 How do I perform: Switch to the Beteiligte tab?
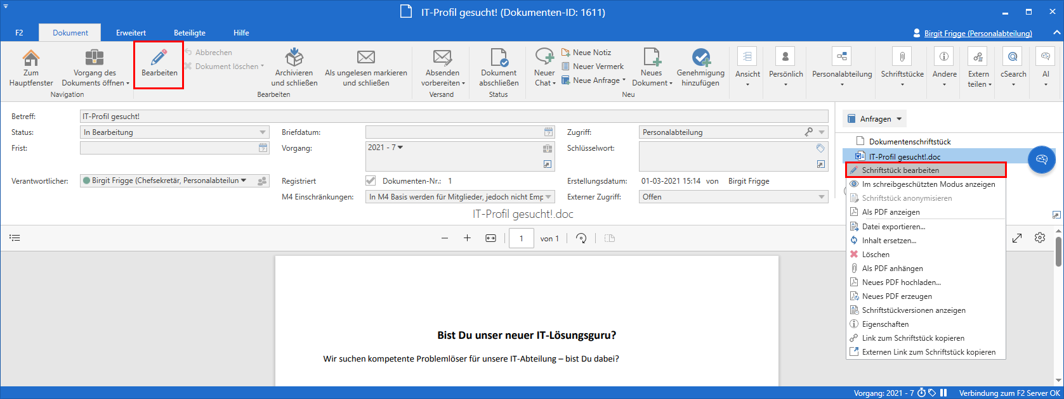pyautogui.click(x=189, y=33)
